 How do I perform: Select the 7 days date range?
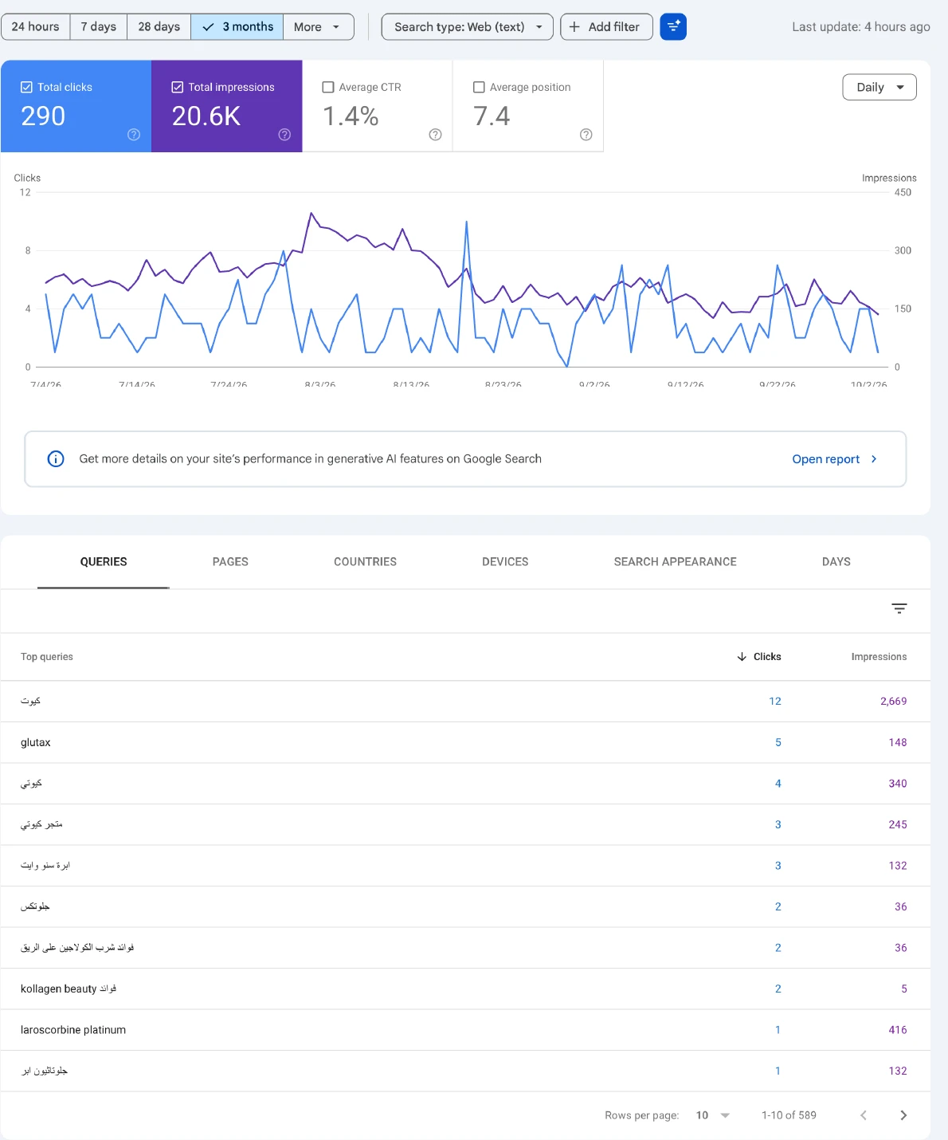point(99,27)
